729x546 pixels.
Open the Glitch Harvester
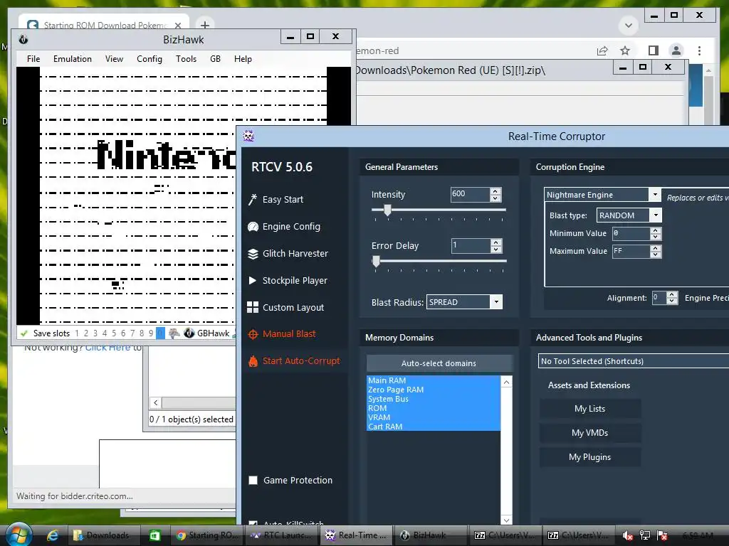[x=288, y=254]
